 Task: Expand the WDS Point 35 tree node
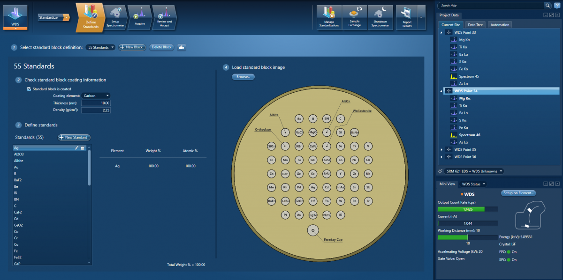coord(441,150)
